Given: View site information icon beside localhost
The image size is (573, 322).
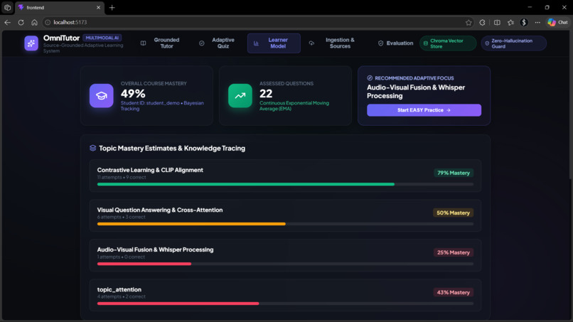Looking at the screenshot, I should [x=48, y=22].
